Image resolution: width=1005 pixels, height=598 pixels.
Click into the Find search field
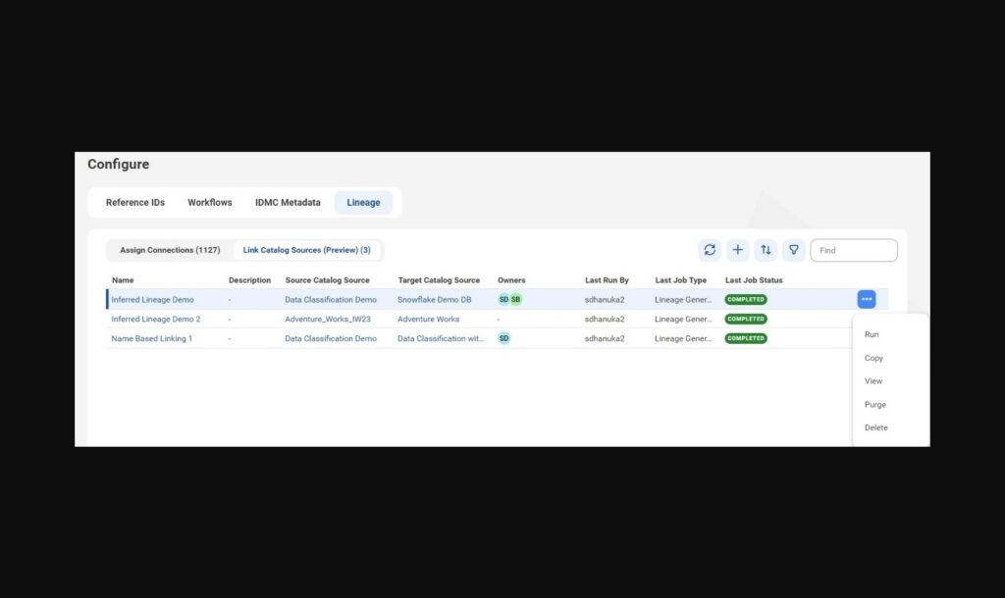(854, 250)
